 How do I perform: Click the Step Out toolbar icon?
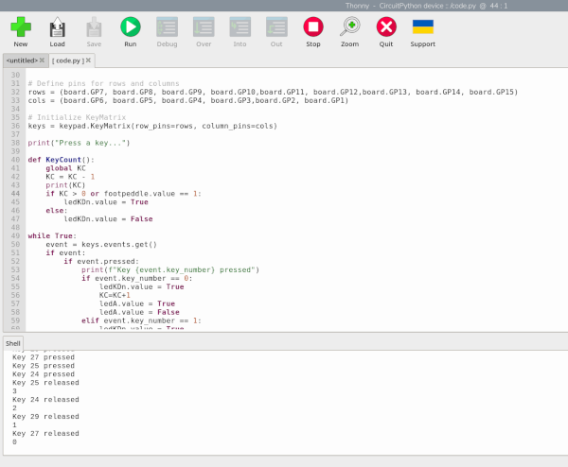(276, 27)
